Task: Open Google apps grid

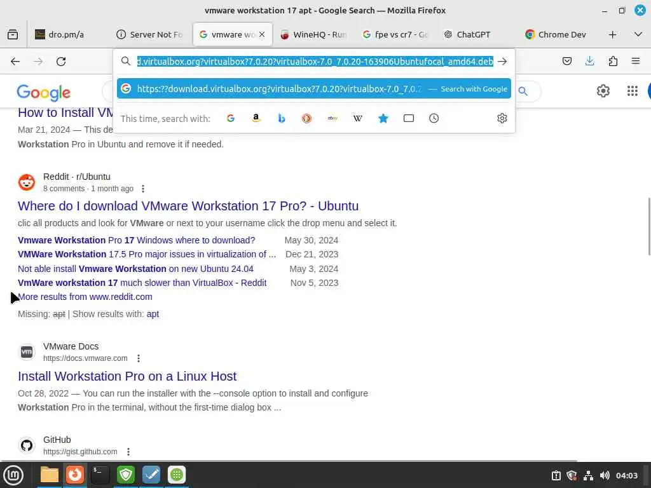Action: (633, 91)
